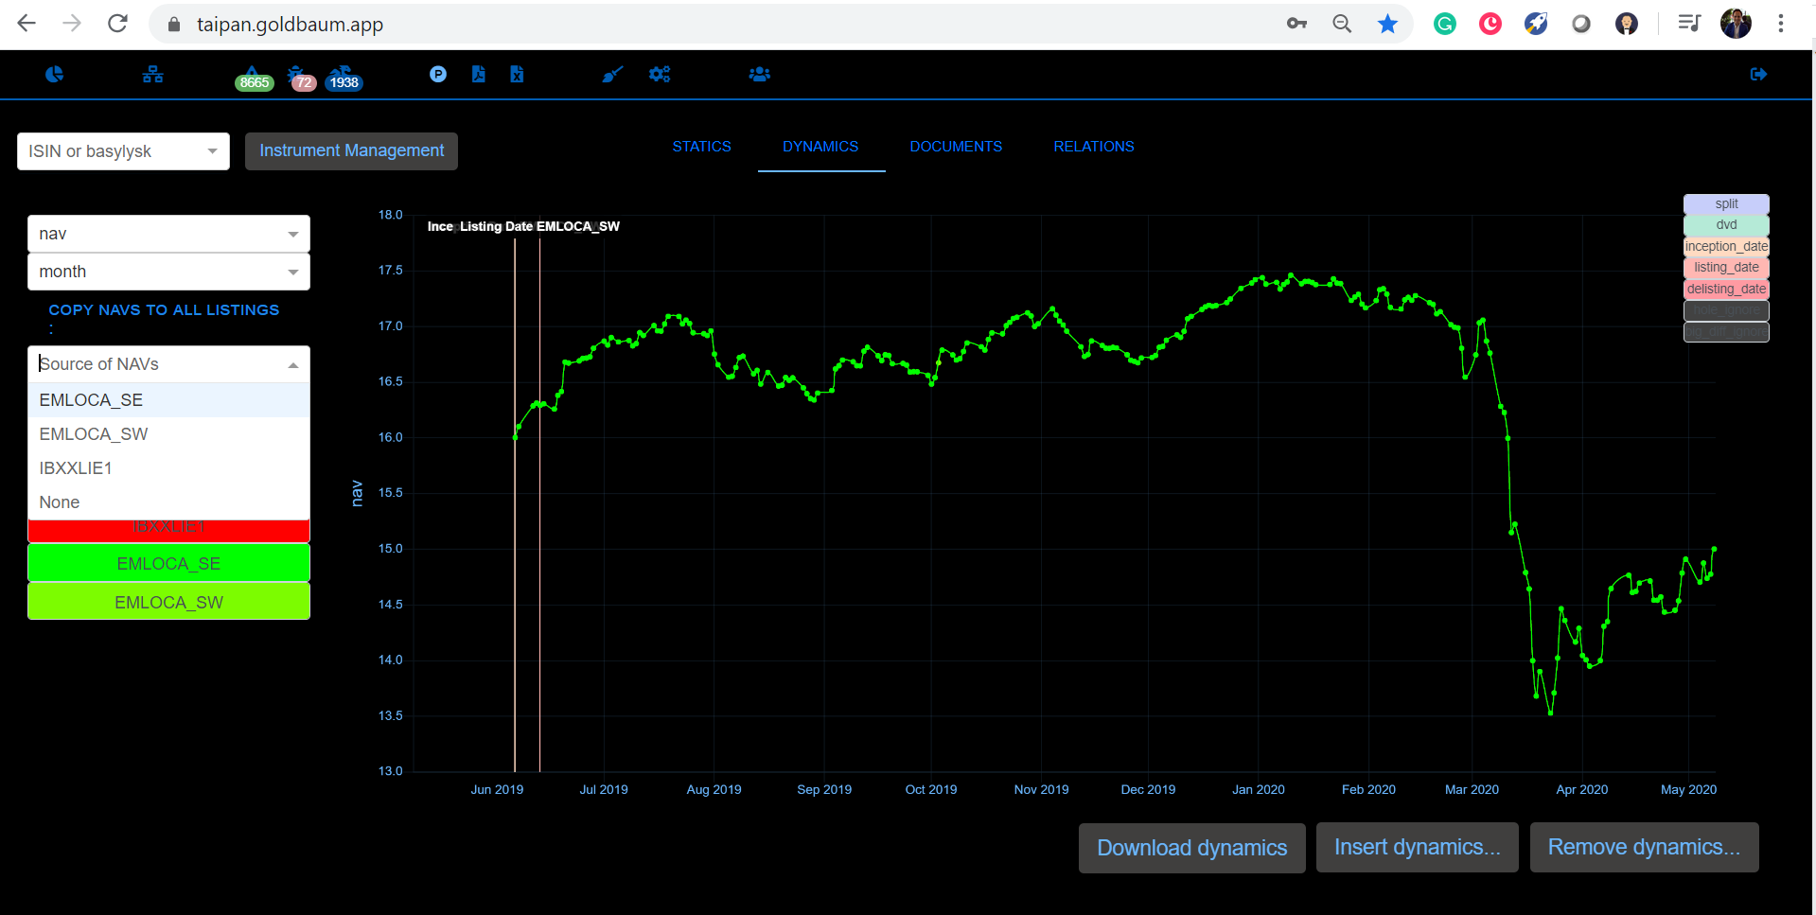Open the nav field dropdown
1816x915 pixels.
click(168, 234)
